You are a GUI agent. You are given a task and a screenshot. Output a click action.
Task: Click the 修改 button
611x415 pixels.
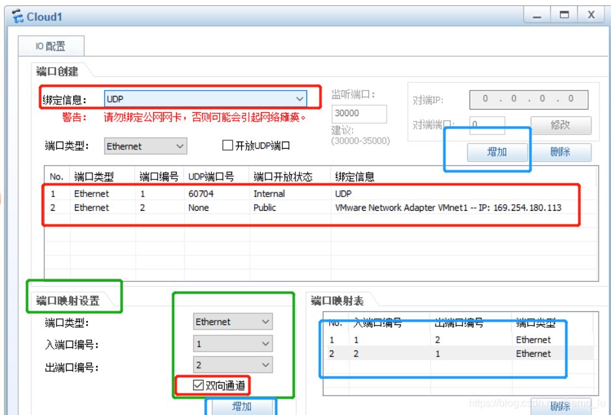point(561,125)
